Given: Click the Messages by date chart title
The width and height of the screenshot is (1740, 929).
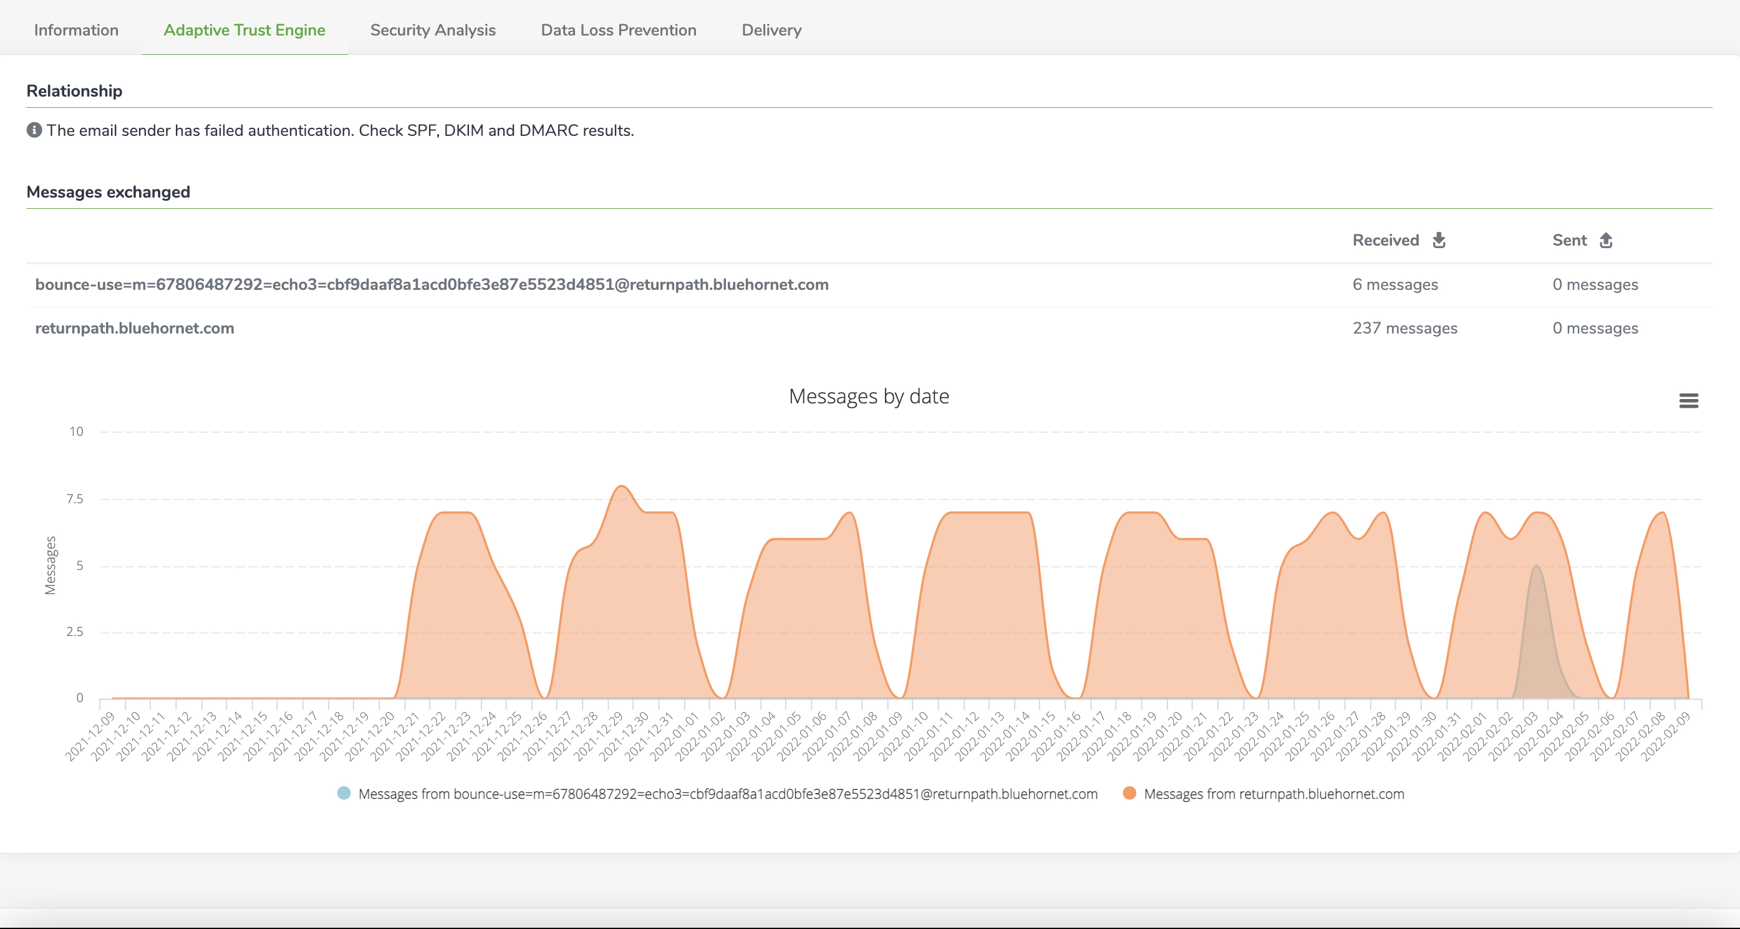Looking at the screenshot, I should (x=869, y=397).
